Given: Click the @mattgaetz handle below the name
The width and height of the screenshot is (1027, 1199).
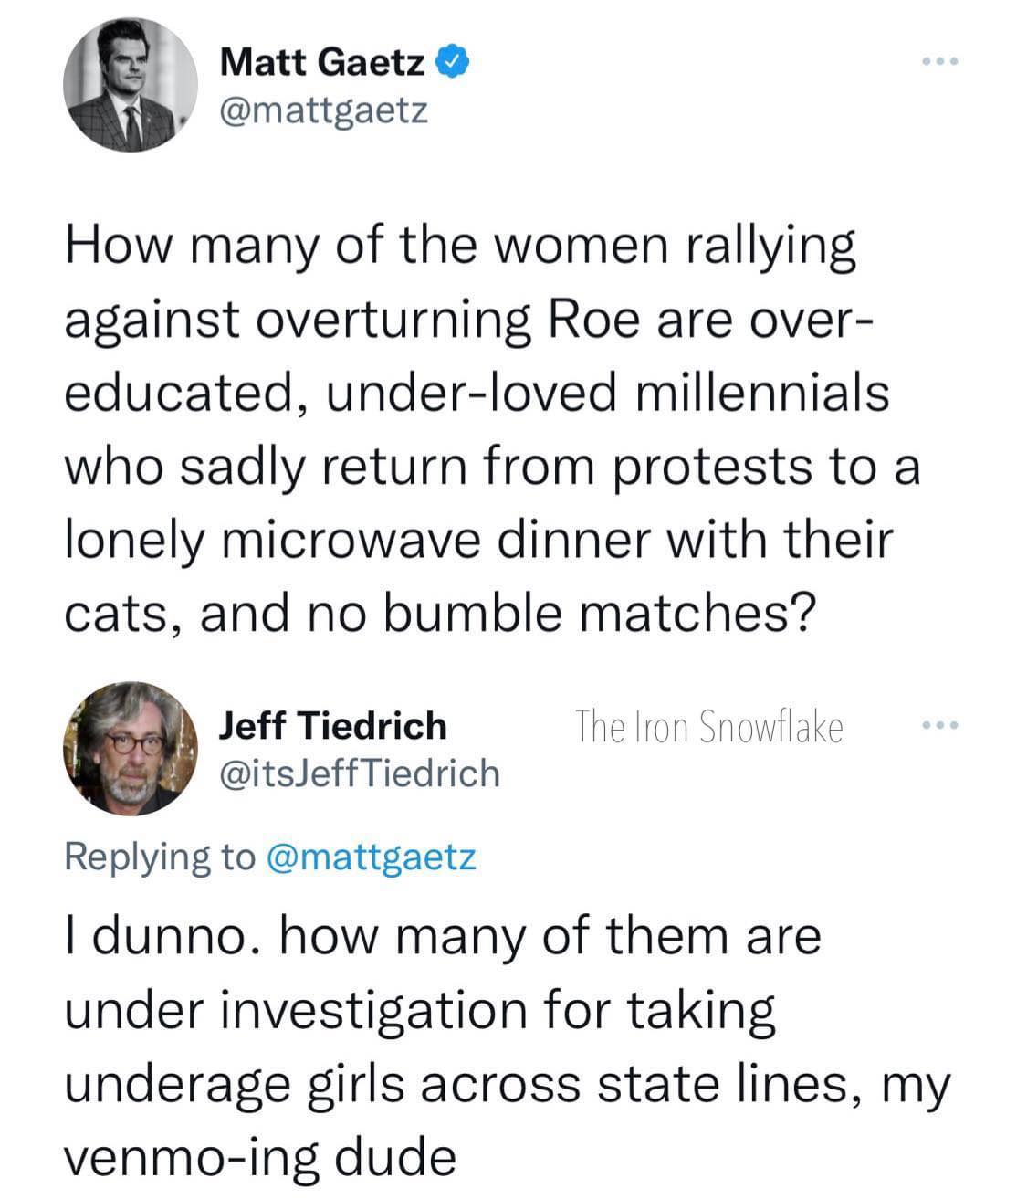Looking at the screenshot, I should tap(323, 110).
